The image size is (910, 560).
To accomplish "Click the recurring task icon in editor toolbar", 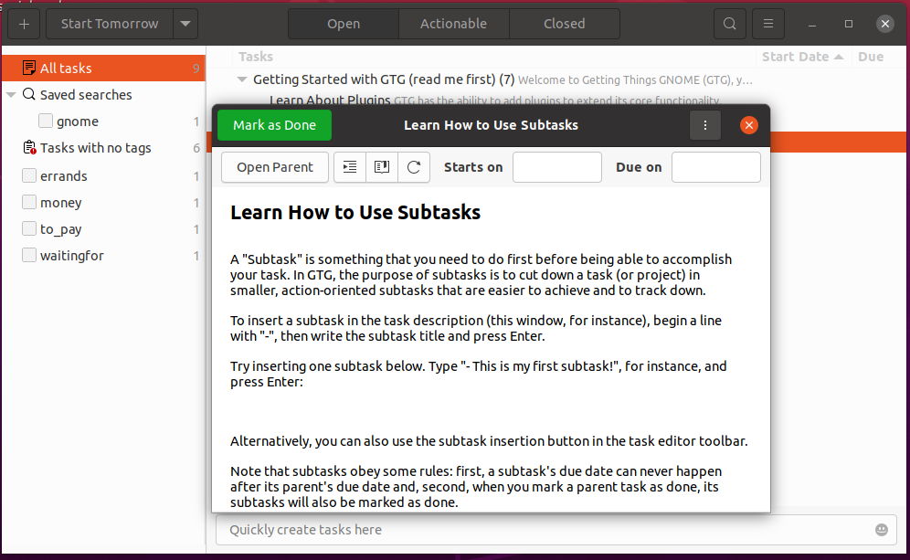I will (x=414, y=167).
